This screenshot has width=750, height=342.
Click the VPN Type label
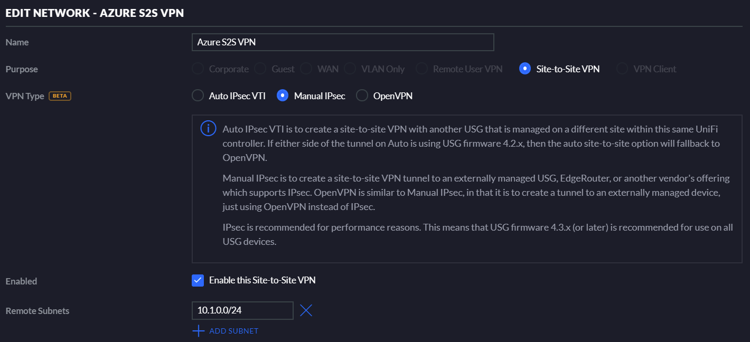tap(25, 96)
